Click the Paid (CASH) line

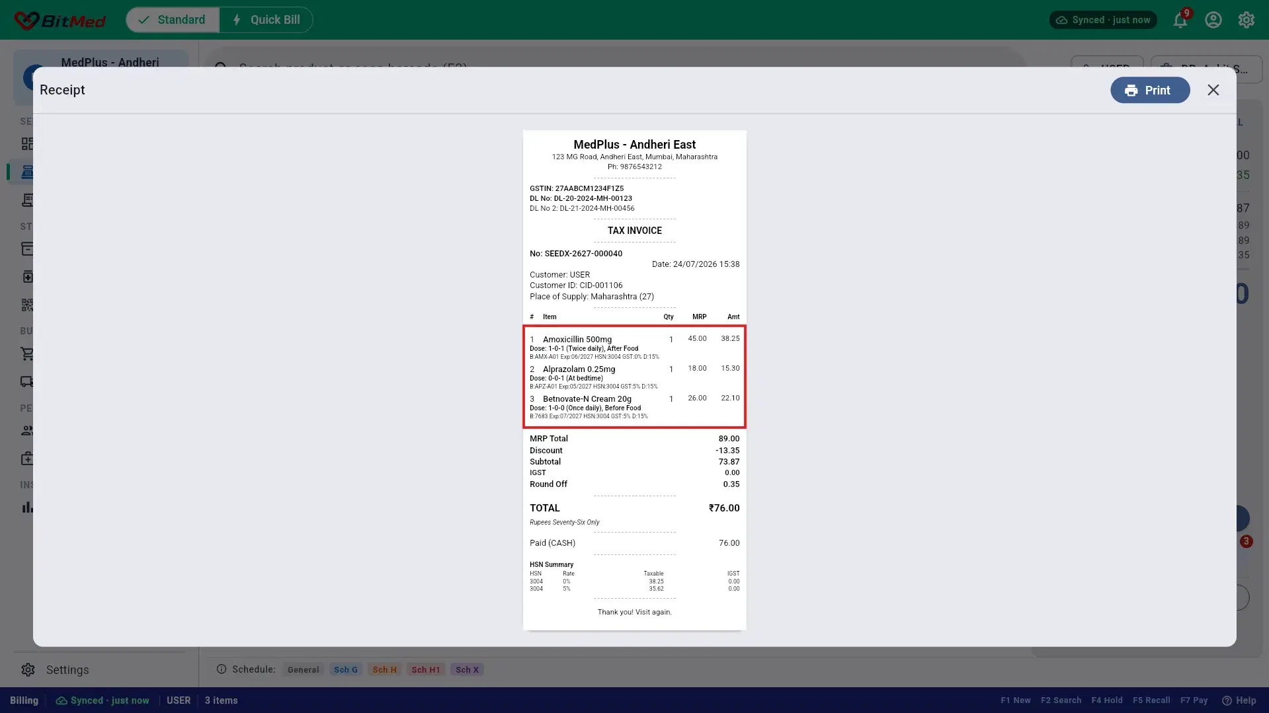(x=635, y=543)
